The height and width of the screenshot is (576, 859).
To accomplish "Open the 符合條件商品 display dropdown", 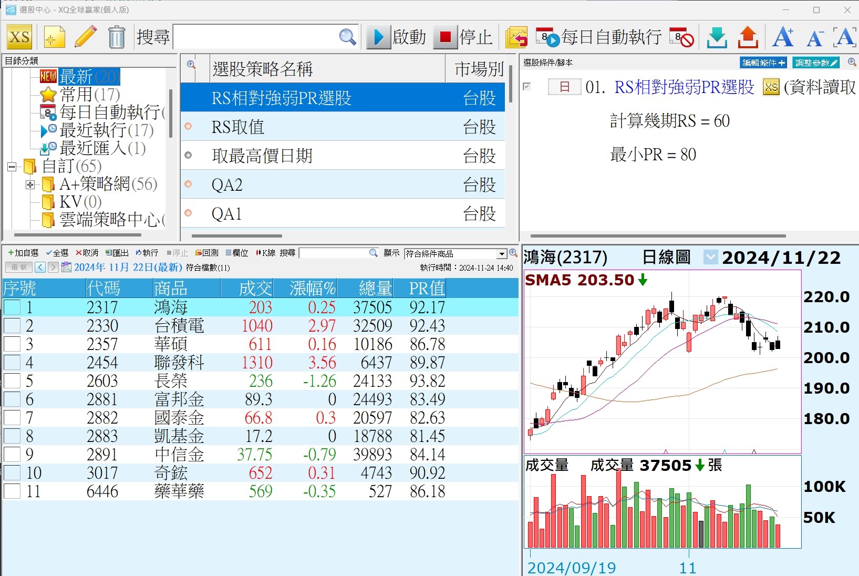I will click(x=502, y=254).
